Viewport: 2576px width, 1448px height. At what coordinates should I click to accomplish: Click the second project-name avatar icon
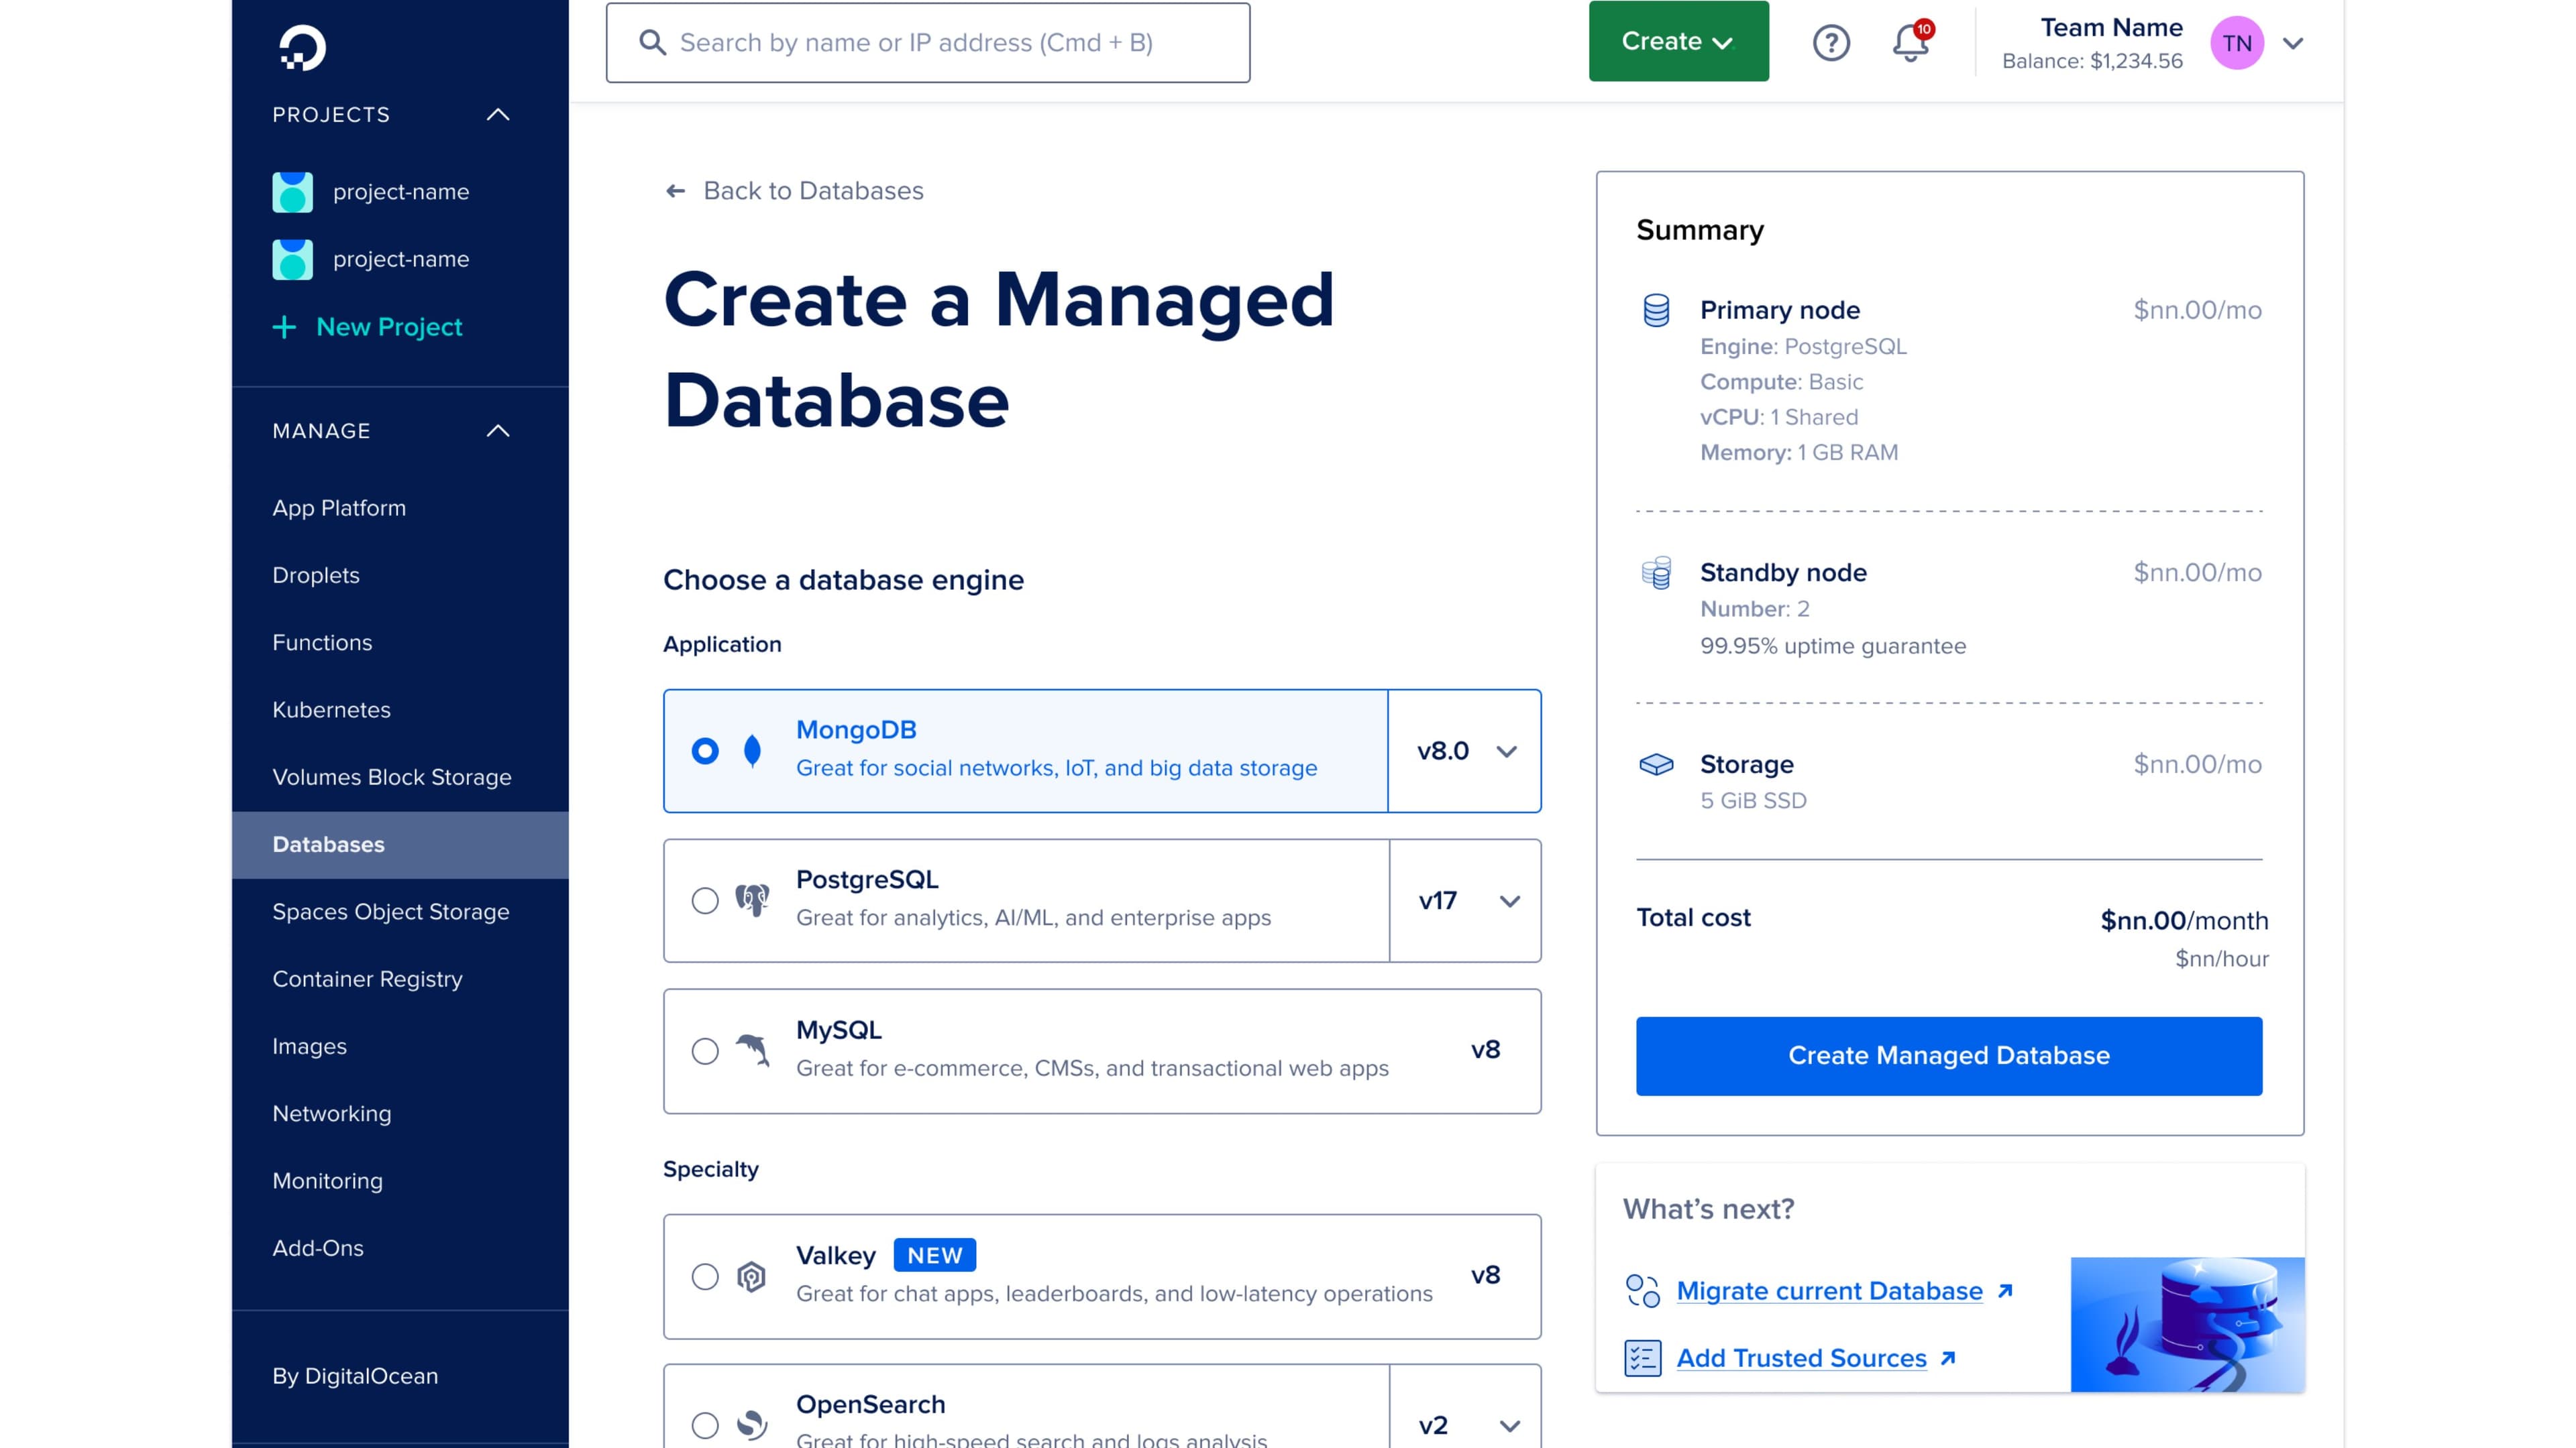[292, 259]
